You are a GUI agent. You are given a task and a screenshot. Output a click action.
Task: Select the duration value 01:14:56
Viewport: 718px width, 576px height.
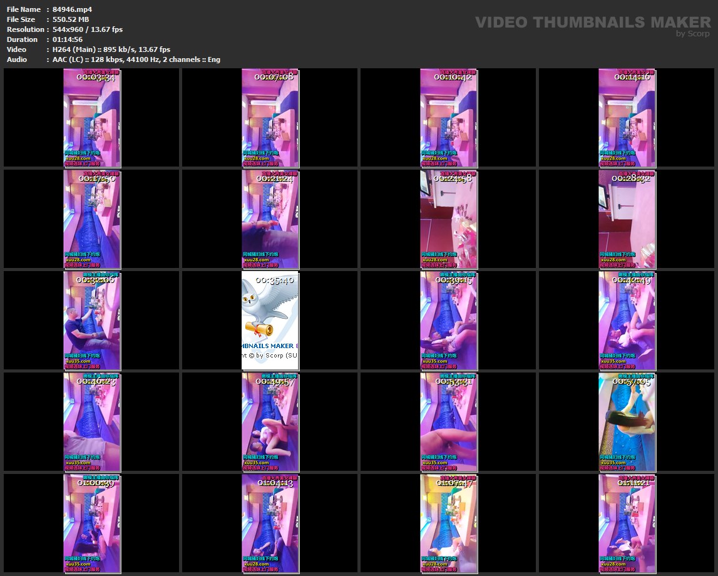(x=68, y=39)
